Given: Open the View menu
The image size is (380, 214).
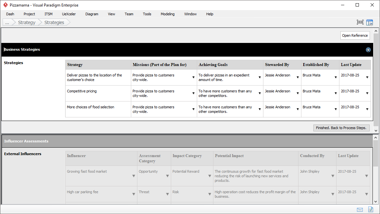Looking at the screenshot, I should (x=111, y=14).
